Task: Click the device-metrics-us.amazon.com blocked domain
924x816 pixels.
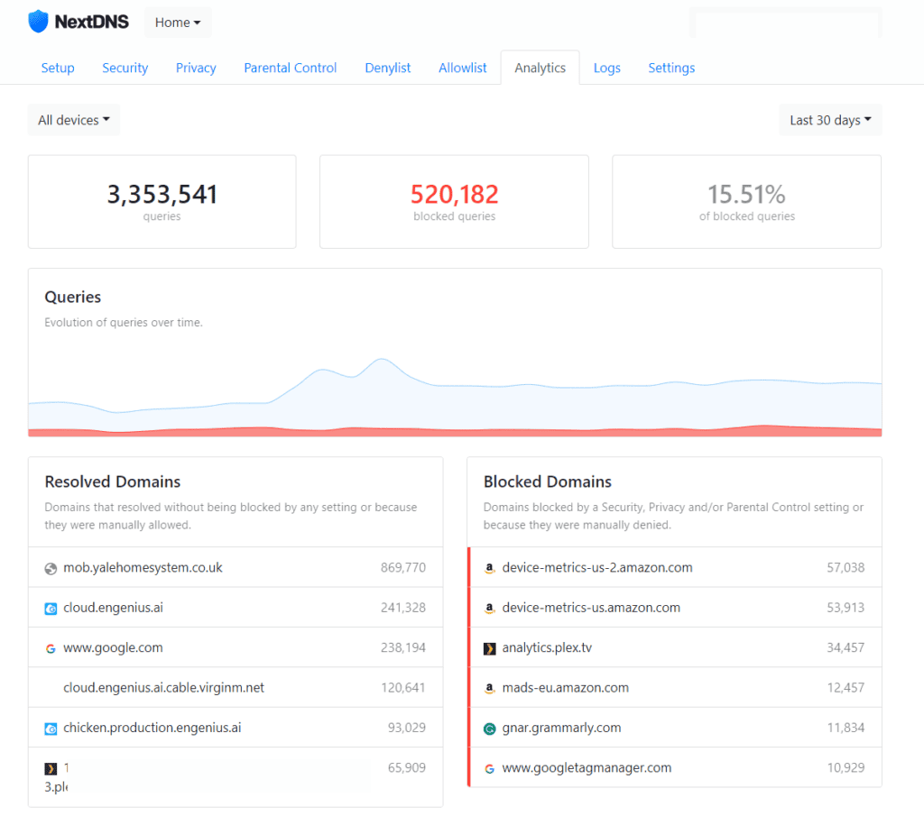Action: coord(591,608)
